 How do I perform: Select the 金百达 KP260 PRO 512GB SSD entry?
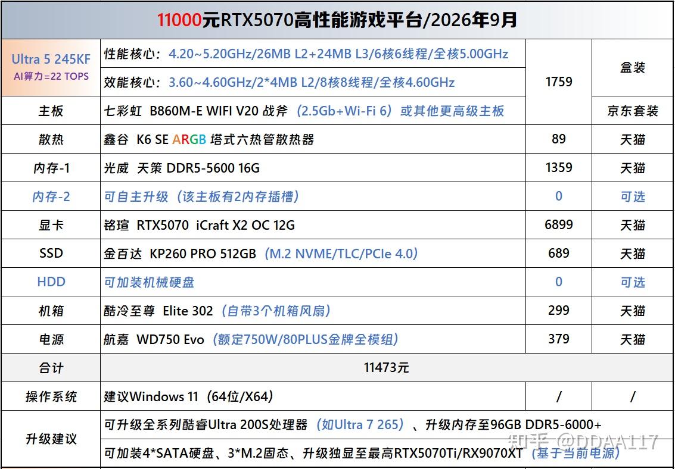point(313,254)
